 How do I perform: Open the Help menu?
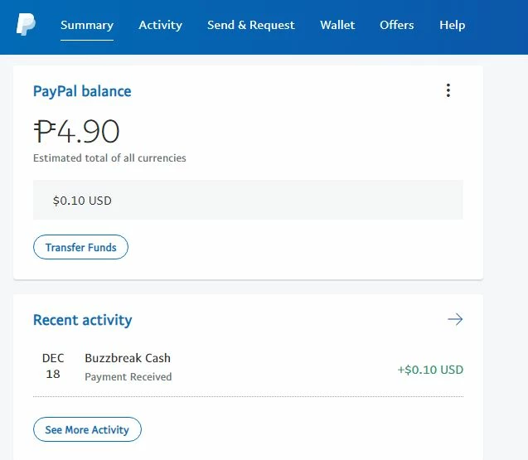[x=453, y=25]
